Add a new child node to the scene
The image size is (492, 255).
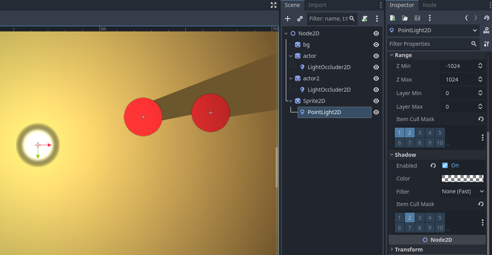click(288, 18)
